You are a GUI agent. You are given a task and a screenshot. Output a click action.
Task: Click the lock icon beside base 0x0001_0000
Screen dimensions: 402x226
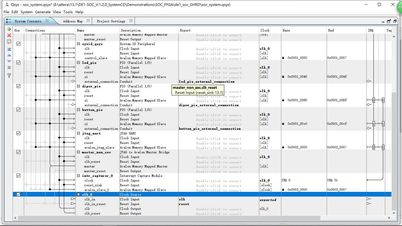(x=283, y=58)
